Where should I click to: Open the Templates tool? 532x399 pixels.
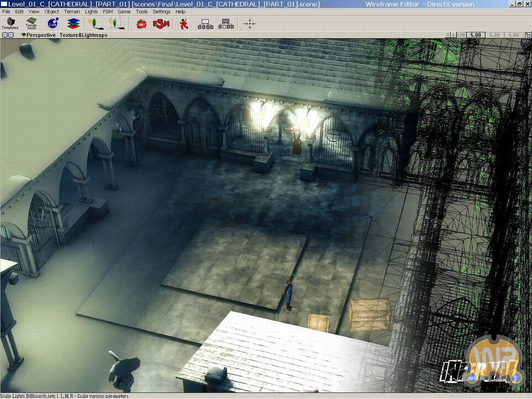(10, 24)
